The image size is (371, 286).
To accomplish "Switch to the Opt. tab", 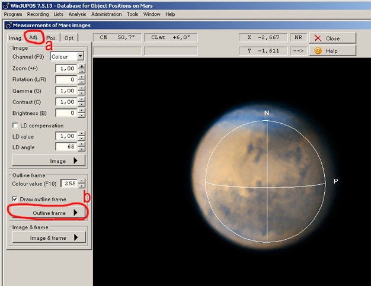I will tap(69, 38).
